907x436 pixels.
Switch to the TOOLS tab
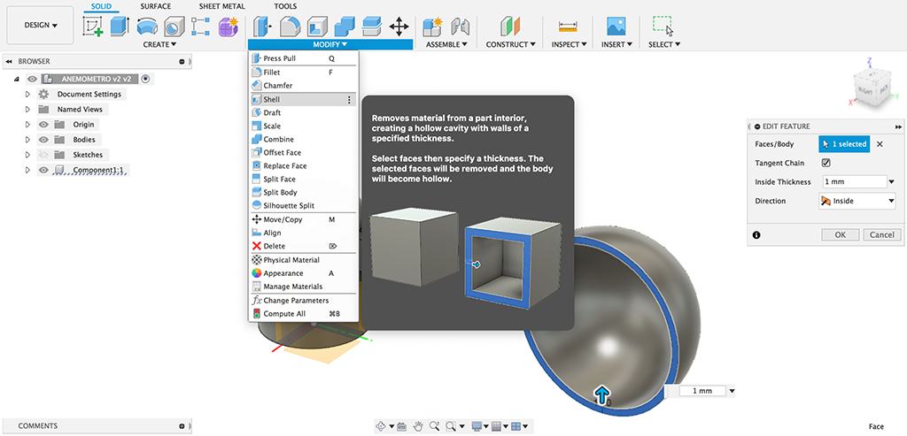pos(285,6)
